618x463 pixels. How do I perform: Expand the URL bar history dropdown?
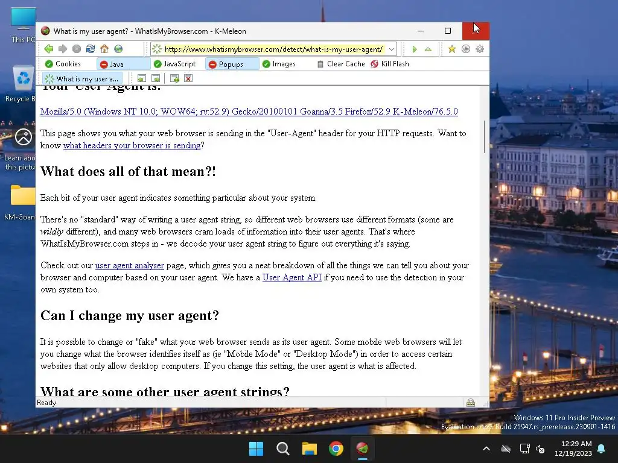391,49
